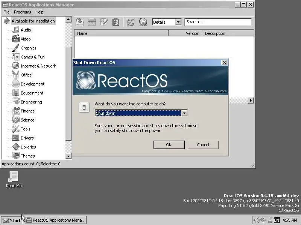This screenshot has width=301, height=225.
Task: Select the Edutainment books icon
Action: (16, 93)
